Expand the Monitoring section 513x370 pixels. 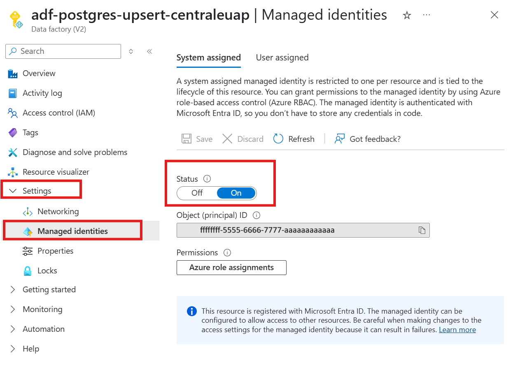point(13,309)
